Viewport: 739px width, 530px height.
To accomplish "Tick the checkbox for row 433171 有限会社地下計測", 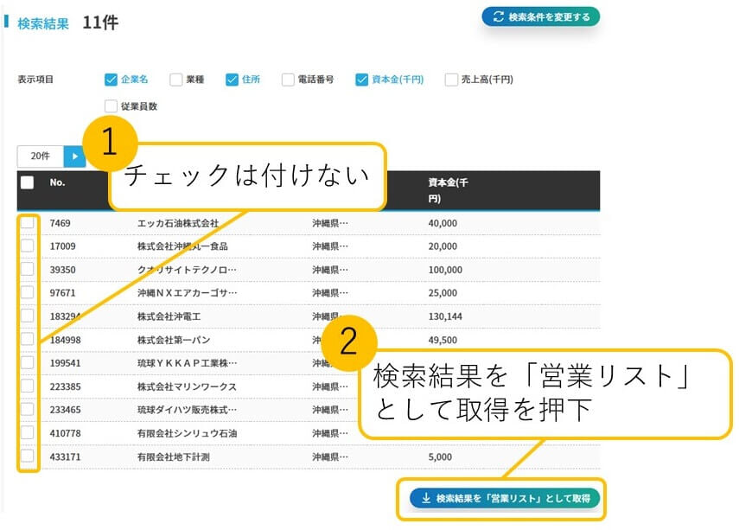I will coord(28,457).
